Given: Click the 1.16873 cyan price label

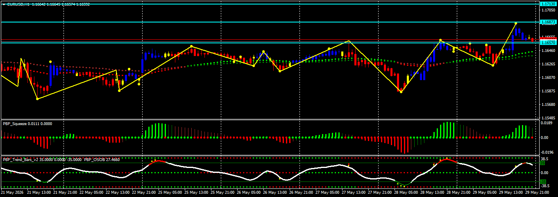Looking at the screenshot, I should coord(548,22).
